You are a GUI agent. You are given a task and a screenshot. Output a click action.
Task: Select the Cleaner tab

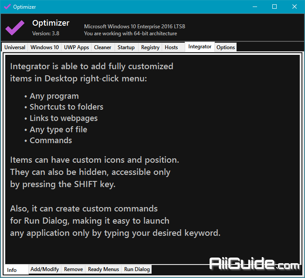(102, 47)
